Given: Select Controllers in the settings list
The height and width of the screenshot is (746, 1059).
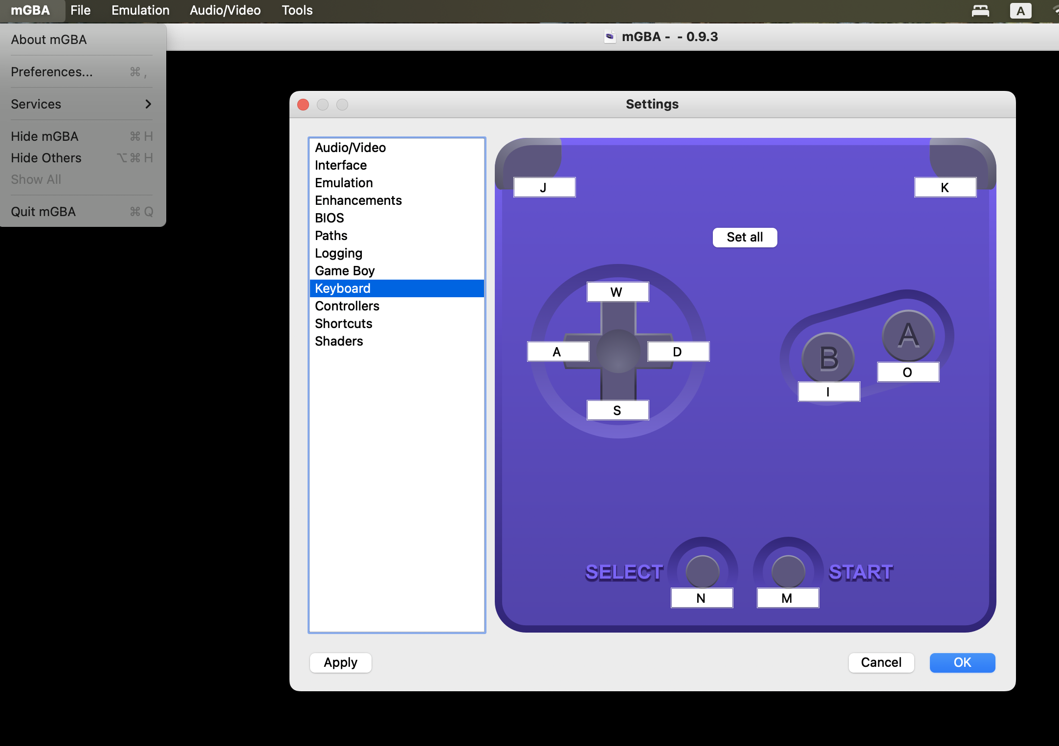Looking at the screenshot, I should tap(347, 306).
